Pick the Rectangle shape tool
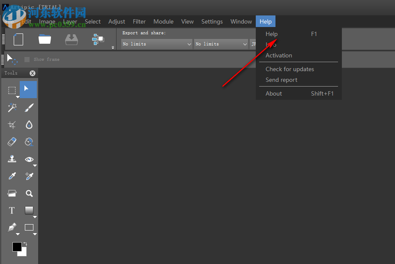 click(x=29, y=228)
